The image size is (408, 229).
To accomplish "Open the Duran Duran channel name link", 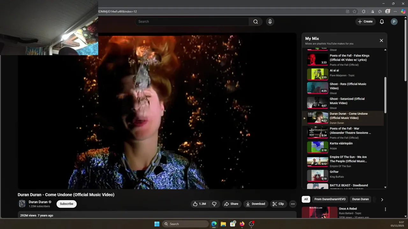I will click(x=38, y=202).
